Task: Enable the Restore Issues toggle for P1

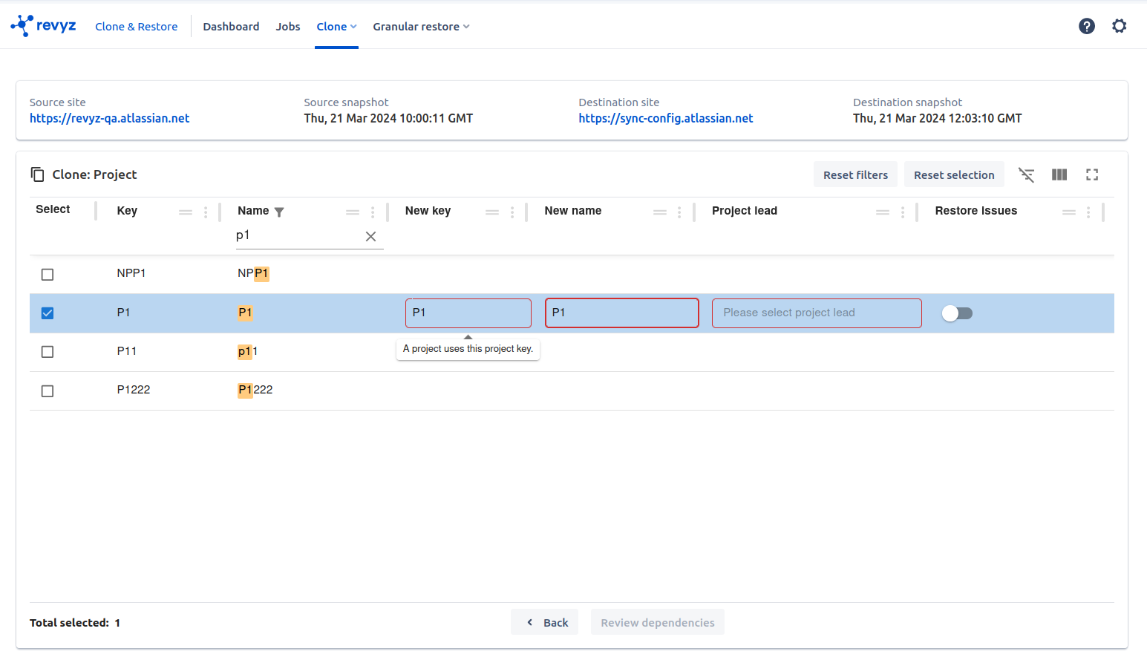Action: click(956, 313)
